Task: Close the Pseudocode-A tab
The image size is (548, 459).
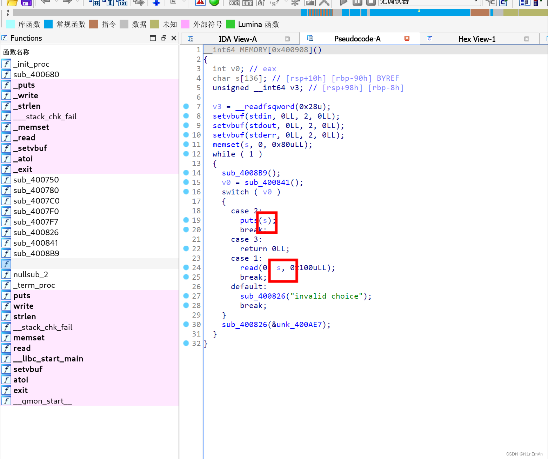Action: click(407, 38)
